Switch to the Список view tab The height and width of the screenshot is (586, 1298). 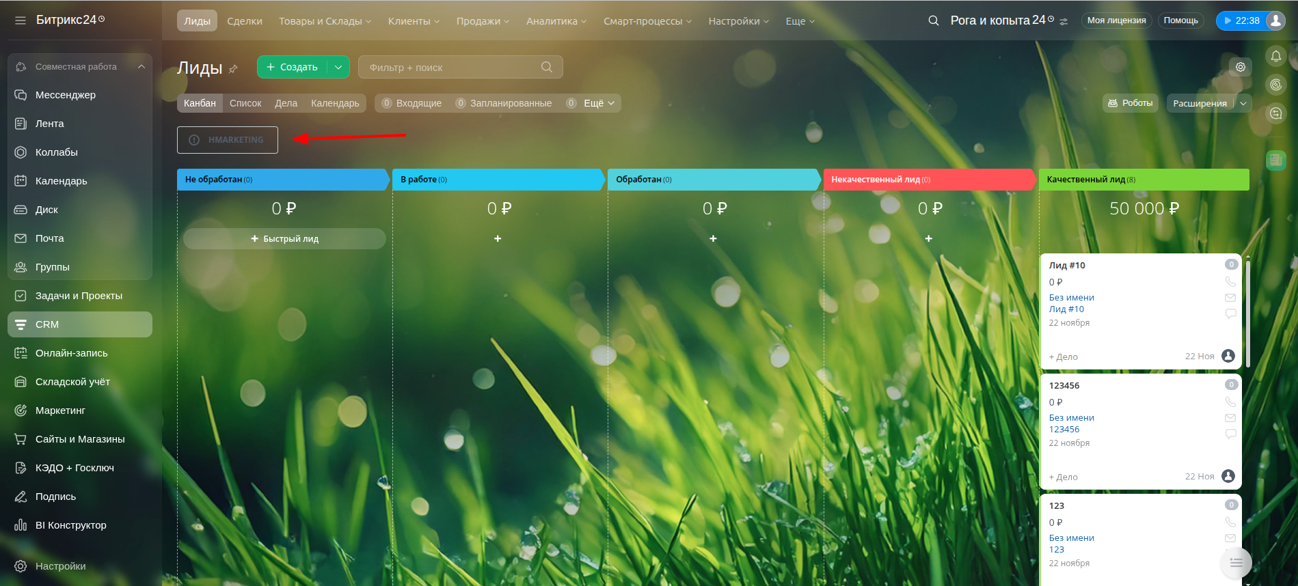pyautogui.click(x=245, y=103)
